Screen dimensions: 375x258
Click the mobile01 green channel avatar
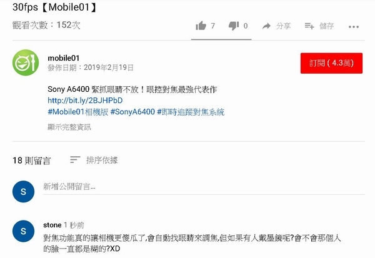tap(26, 62)
